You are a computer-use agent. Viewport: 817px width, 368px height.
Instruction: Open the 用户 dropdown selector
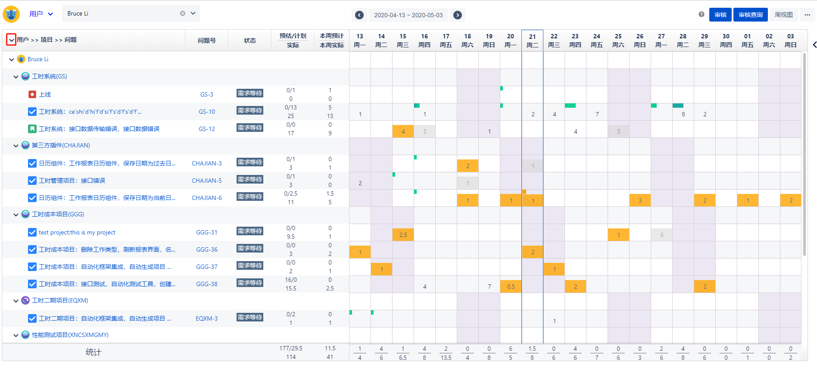point(41,14)
